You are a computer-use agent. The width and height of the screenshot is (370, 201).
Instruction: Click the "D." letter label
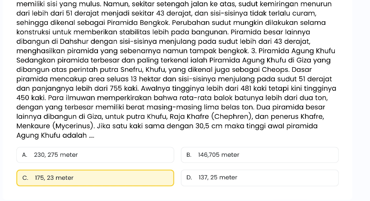click(x=190, y=178)
